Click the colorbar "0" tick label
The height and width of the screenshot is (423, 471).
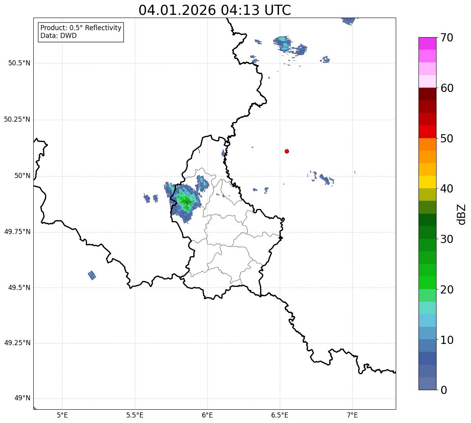(x=444, y=390)
